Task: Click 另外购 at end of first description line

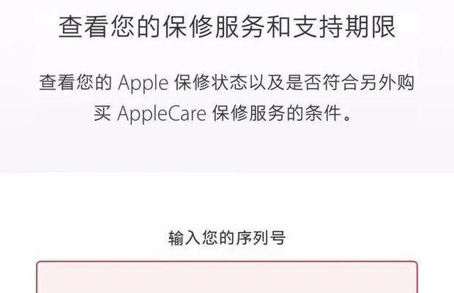Action: pos(387,82)
